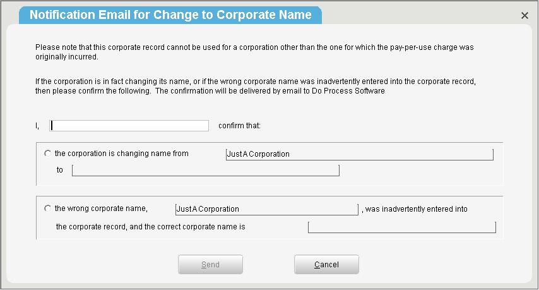The width and height of the screenshot is (539, 290).
Task: Click the ", was inadvertently entered into" text
Action: click(x=415, y=209)
